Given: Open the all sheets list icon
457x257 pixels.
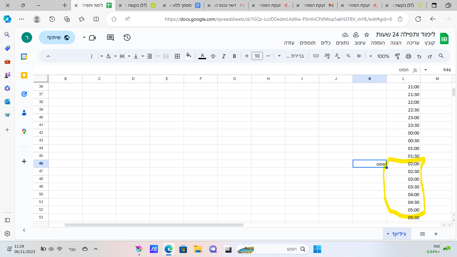Looking at the screenshot, I should click(423, 234).
